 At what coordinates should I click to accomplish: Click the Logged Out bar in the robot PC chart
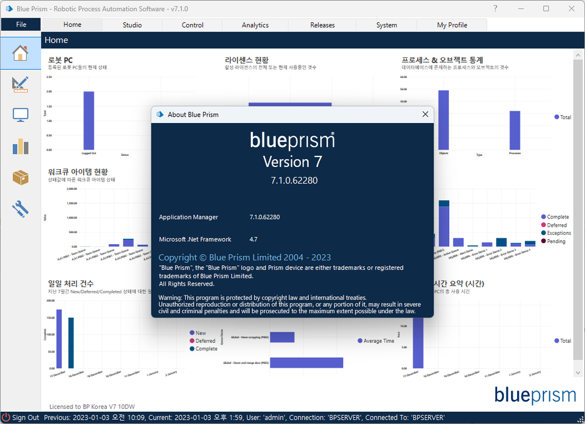coord(89,121)
